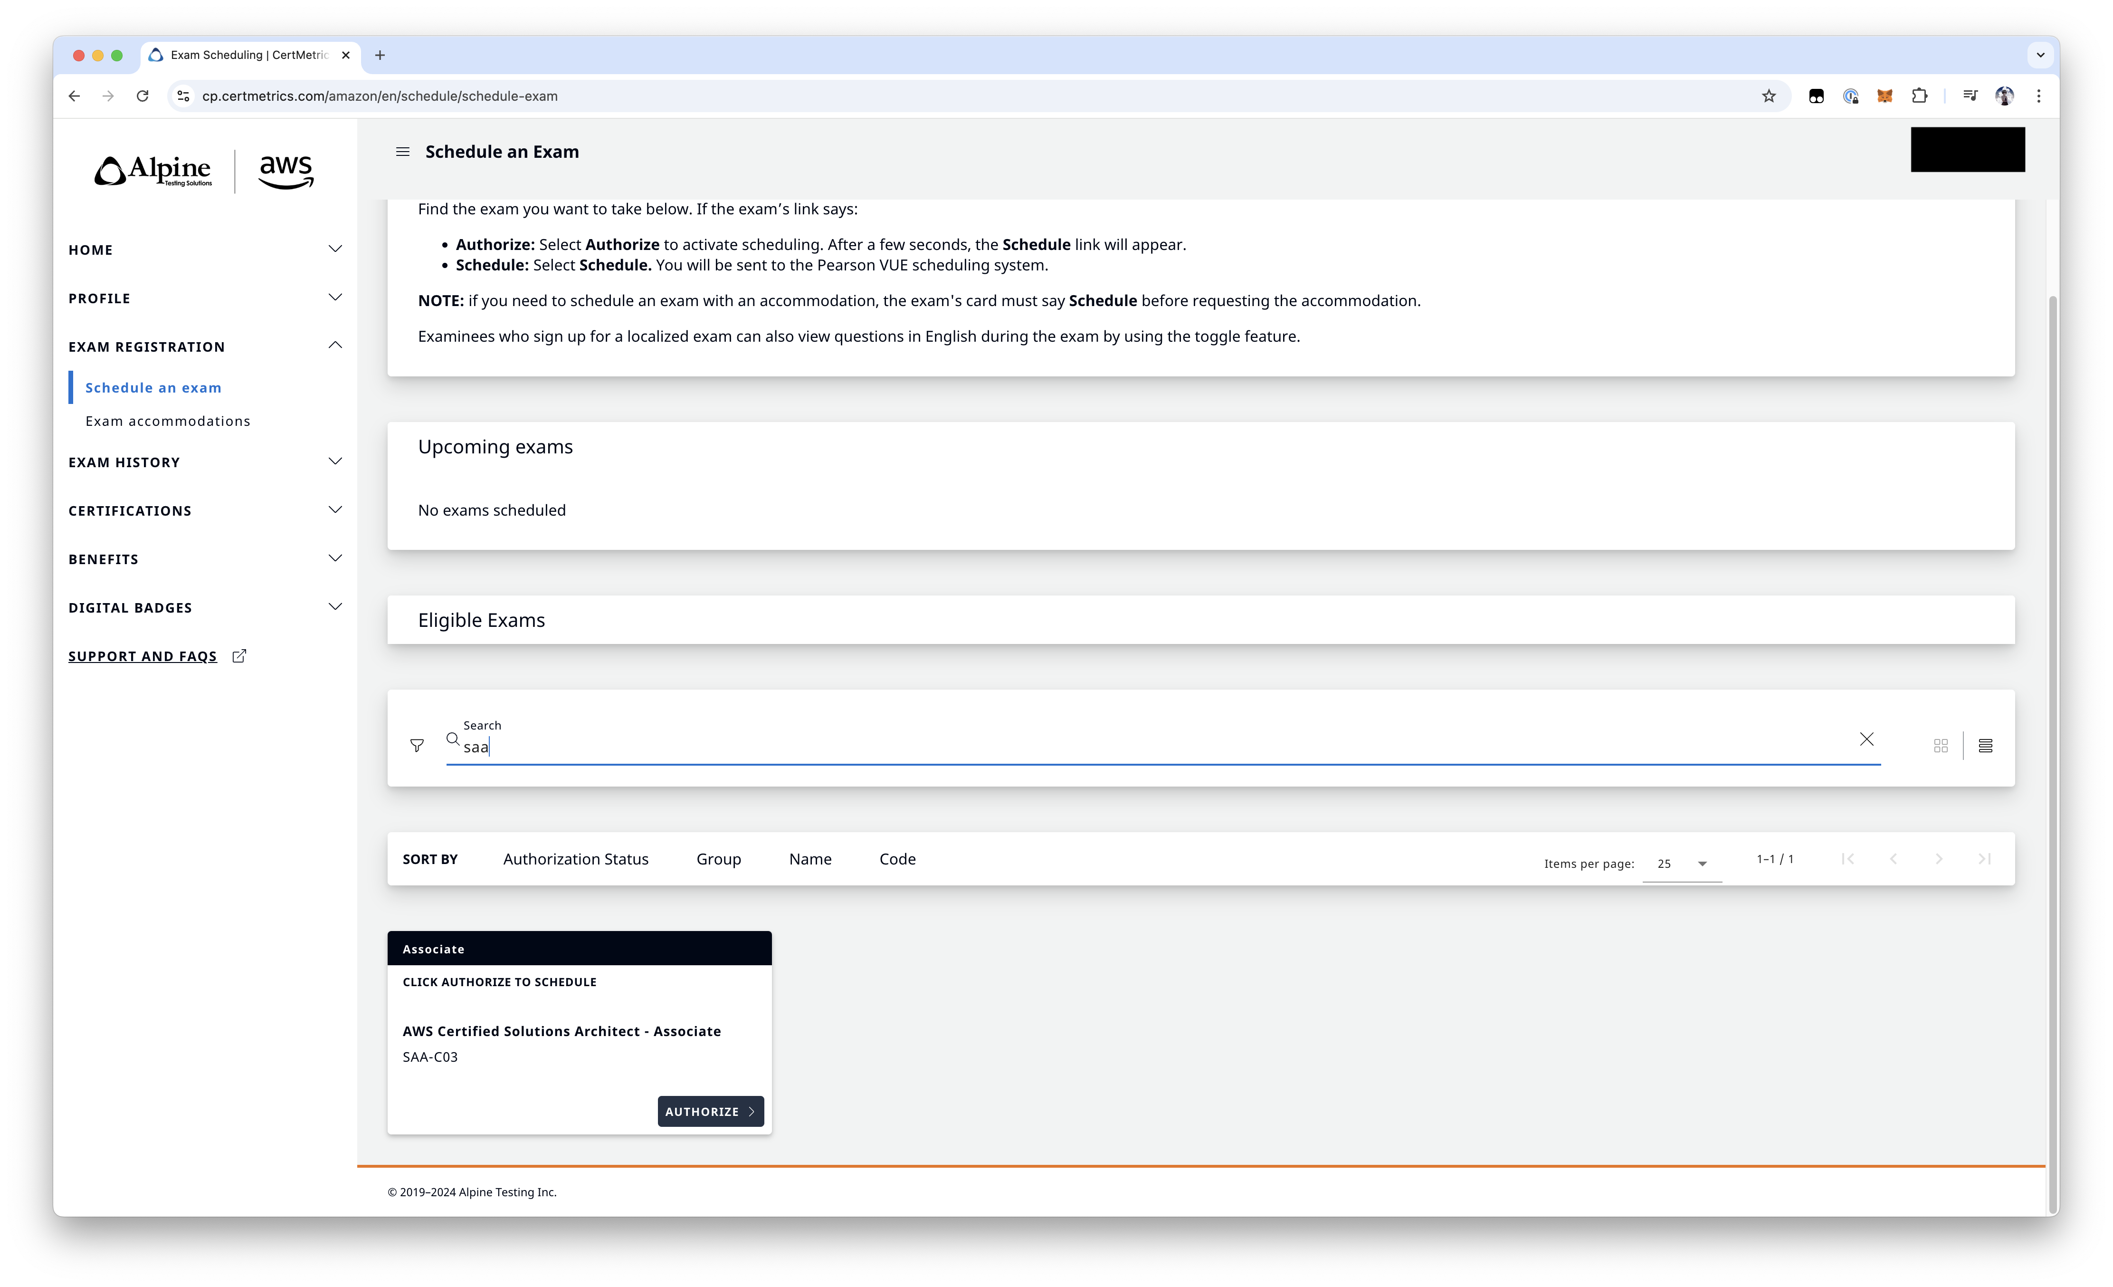Close the Exam Scheduling tab
The width and height of the screenshot is (2113, 1287).
click(x=345, y=55)
